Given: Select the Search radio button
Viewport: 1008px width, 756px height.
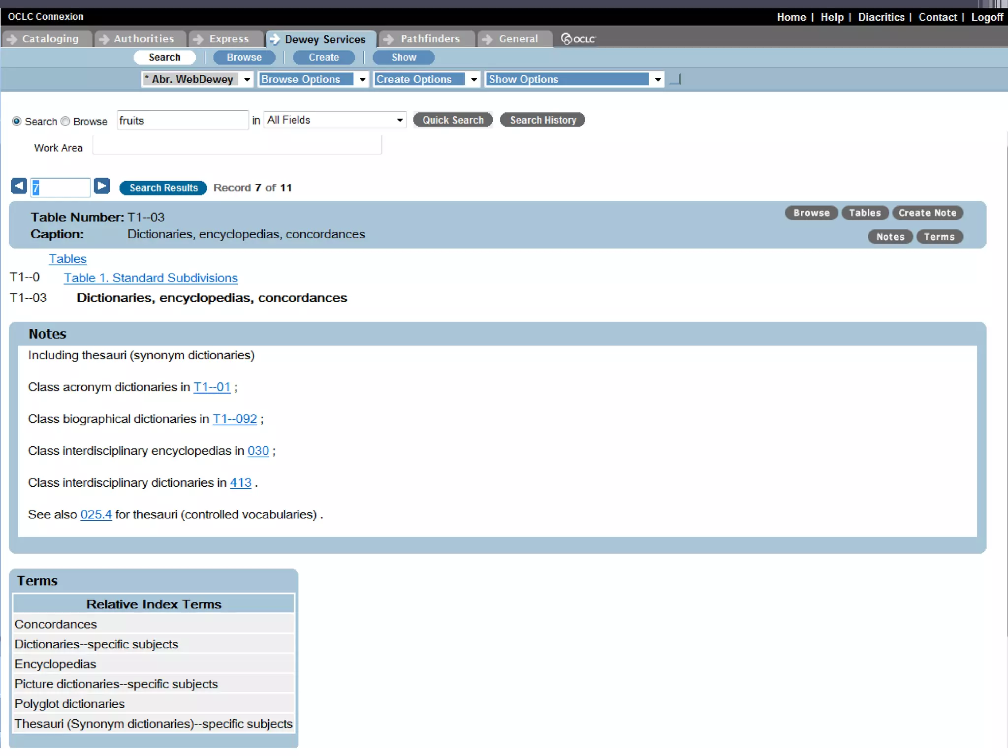Looking at the screenshot, I should point(17,121).
